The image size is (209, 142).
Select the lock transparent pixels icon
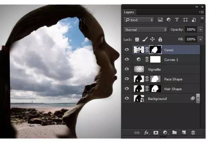point(137,39)
